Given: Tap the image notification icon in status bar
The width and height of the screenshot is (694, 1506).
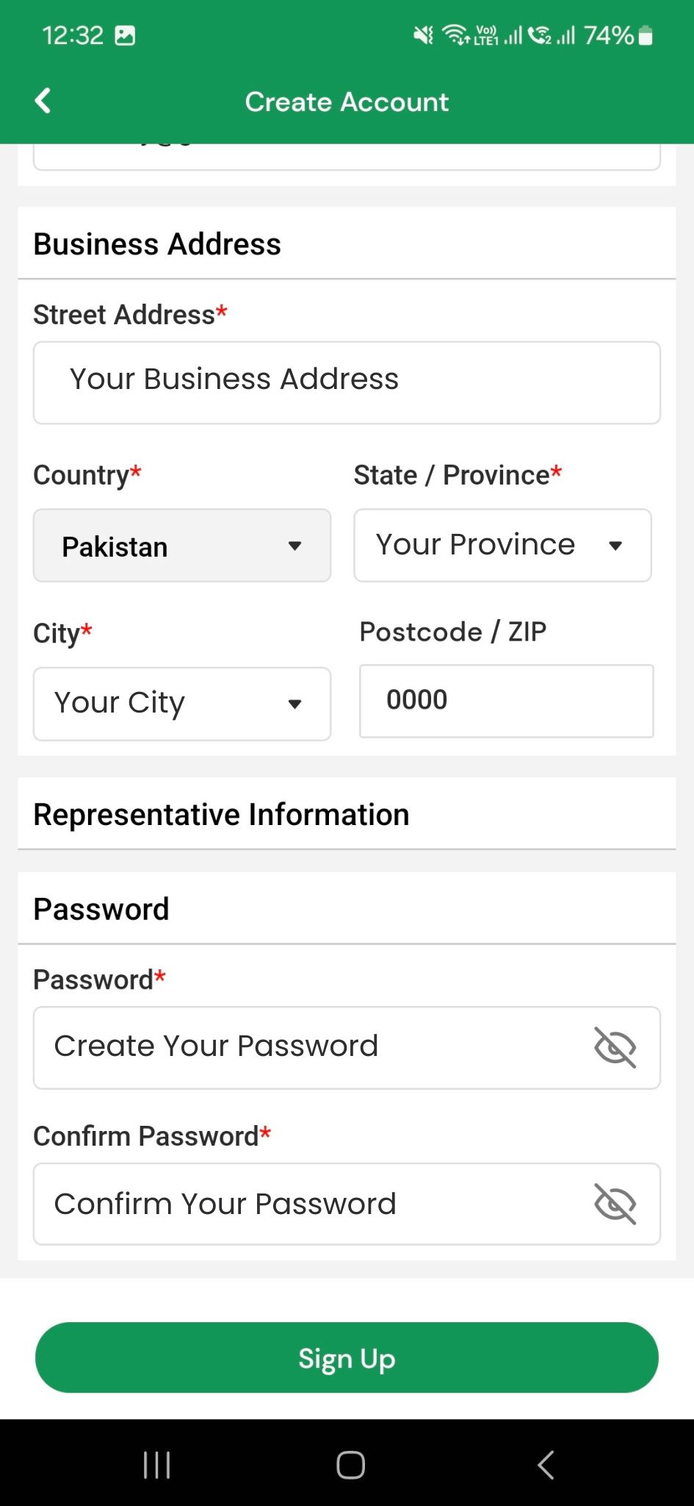Looking at the screenshot, I should 125,35.
